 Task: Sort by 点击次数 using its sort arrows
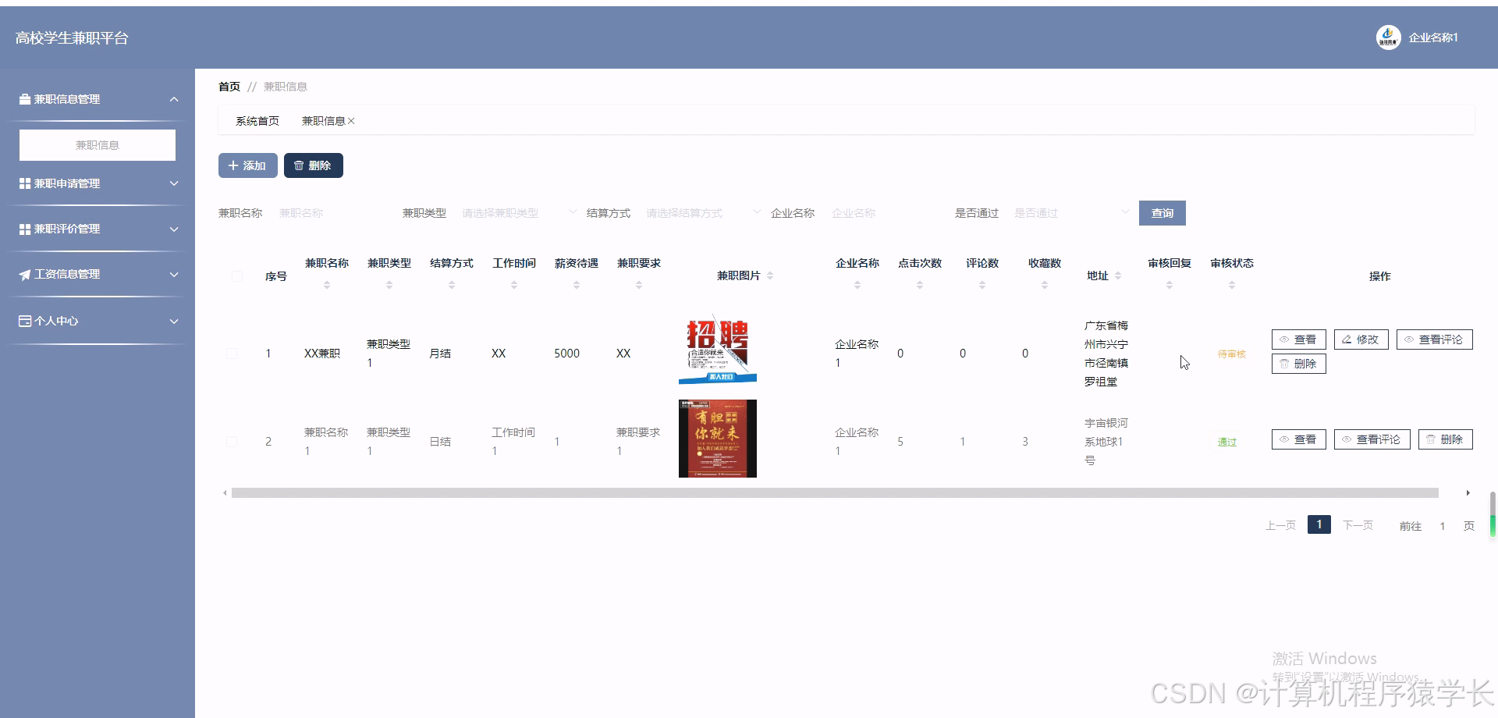tap(920, 285)
